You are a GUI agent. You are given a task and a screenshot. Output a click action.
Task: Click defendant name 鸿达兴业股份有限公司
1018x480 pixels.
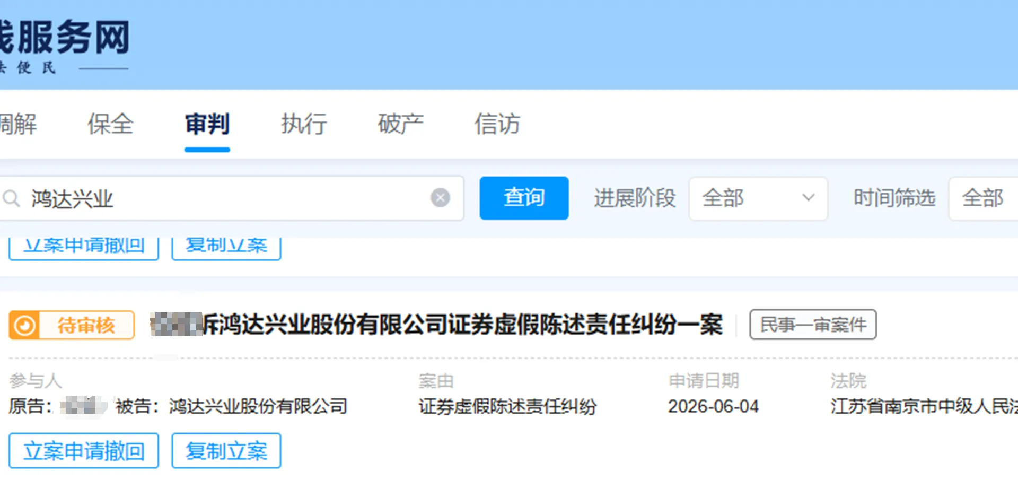(258, 406)
